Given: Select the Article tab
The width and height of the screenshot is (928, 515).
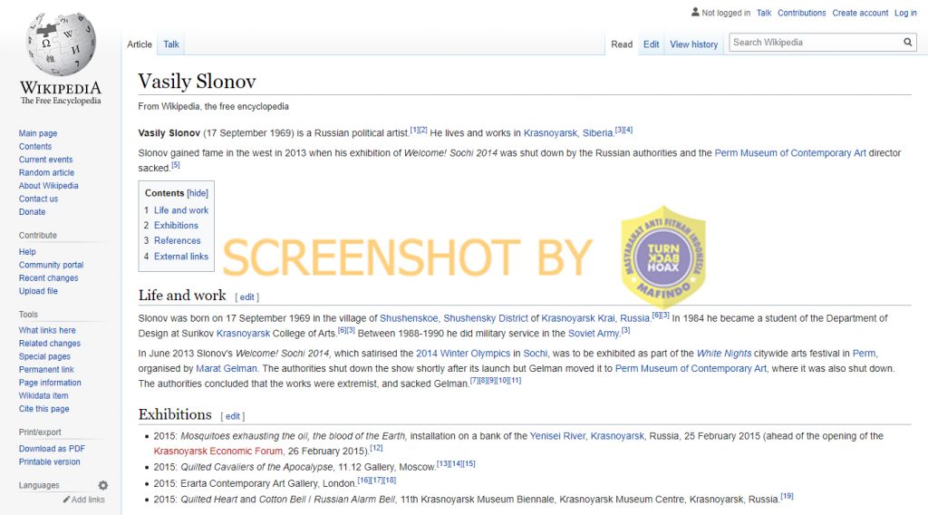Looking at the screenshot, I should point(140,44).
